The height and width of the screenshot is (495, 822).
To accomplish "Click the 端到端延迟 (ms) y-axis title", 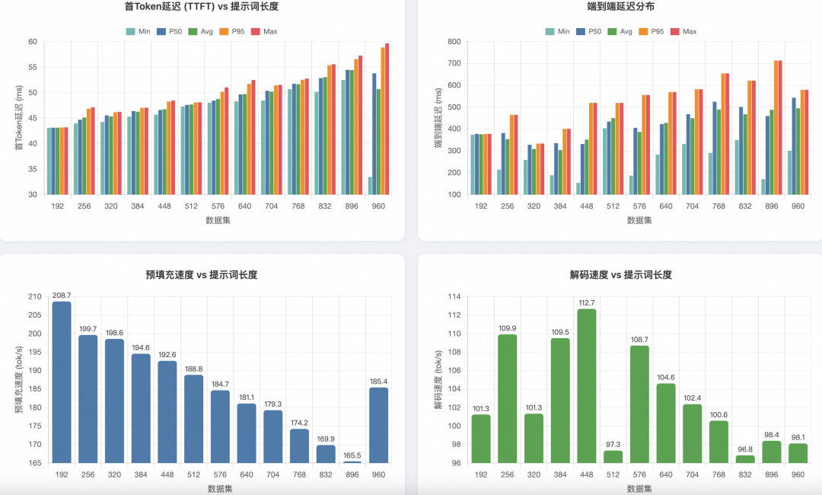I will pos(438,118).
